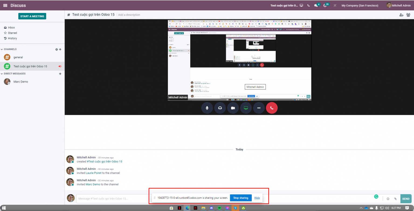Mute the microphone in call controls

[207, 108]
